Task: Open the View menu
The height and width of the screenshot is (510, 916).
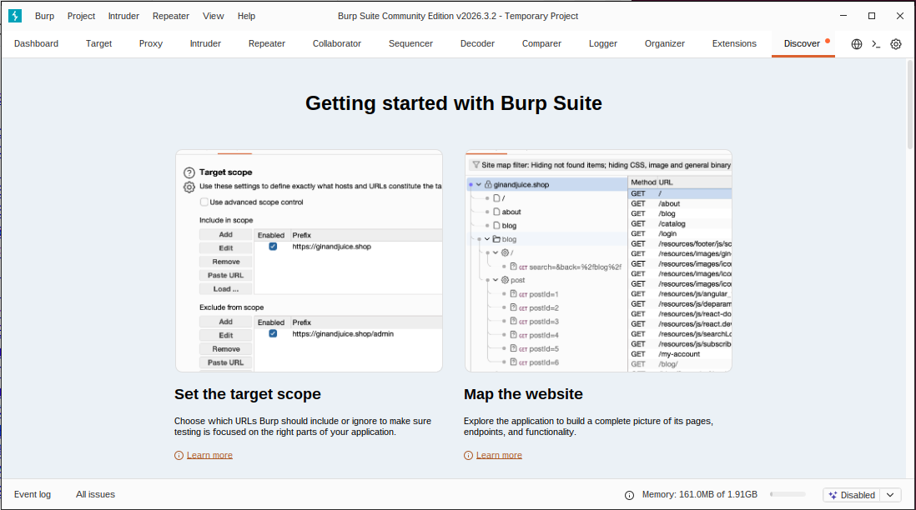Action: tap(214, 16)
